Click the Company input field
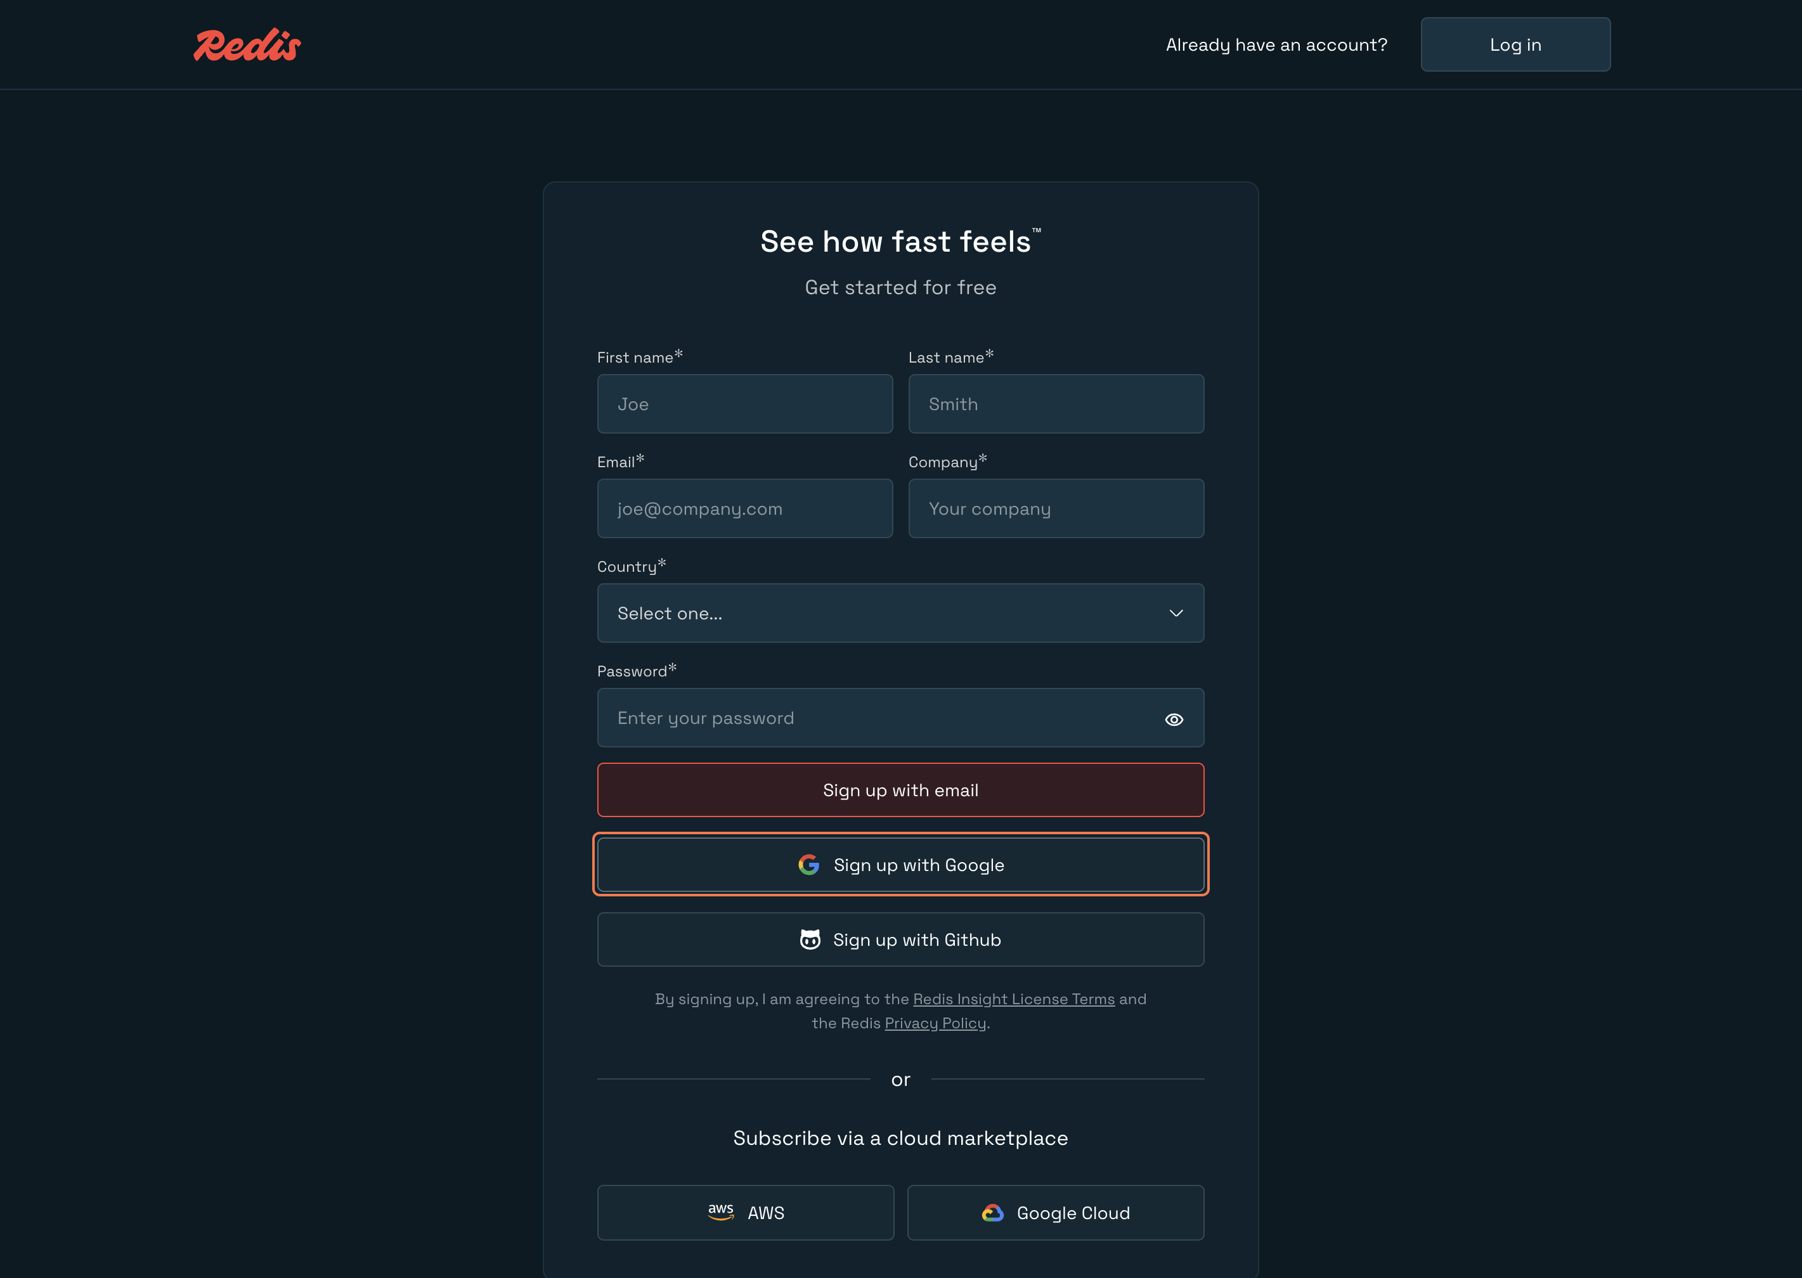 pos(1056,508)
